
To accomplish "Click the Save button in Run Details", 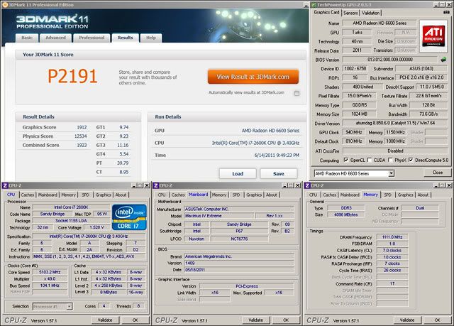I will [x=278, y=173].
